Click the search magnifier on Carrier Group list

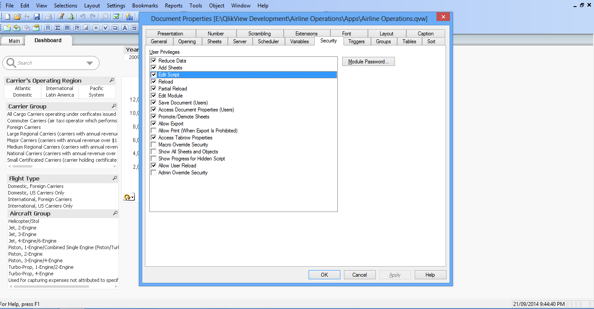(x=114, y=106)
